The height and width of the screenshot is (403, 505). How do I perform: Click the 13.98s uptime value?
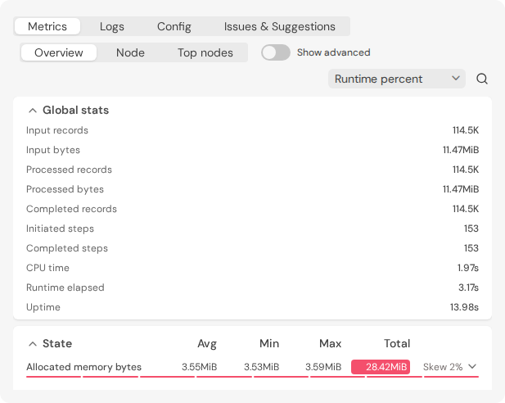pyautogui.click(x=464, y=307)
